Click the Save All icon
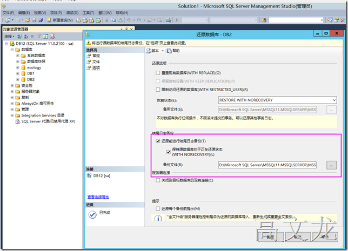This screenshot has height=251, width=348. tap(41, 20)
